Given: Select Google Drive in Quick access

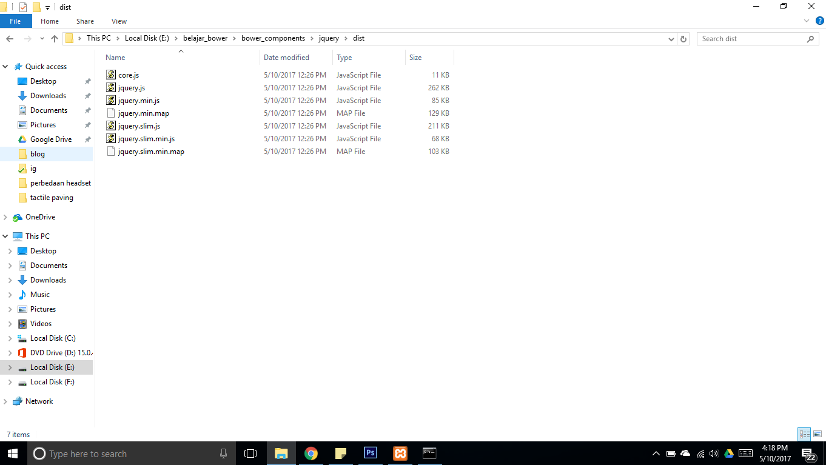Looking at the screenshot, I should pos(51,139).
